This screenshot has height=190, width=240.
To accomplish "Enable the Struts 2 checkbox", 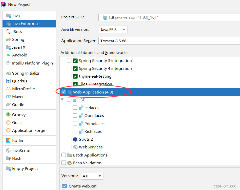I will [69, 139].
